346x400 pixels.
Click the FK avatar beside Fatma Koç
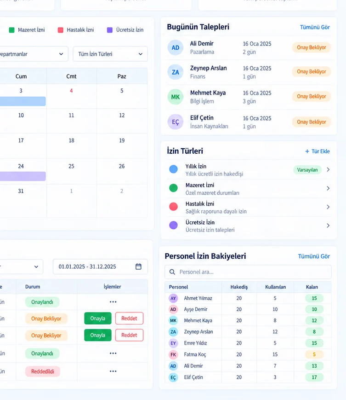tap(173, 354)
